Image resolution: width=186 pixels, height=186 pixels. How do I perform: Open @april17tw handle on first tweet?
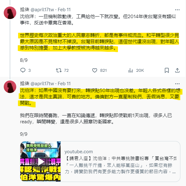(42, 10)
